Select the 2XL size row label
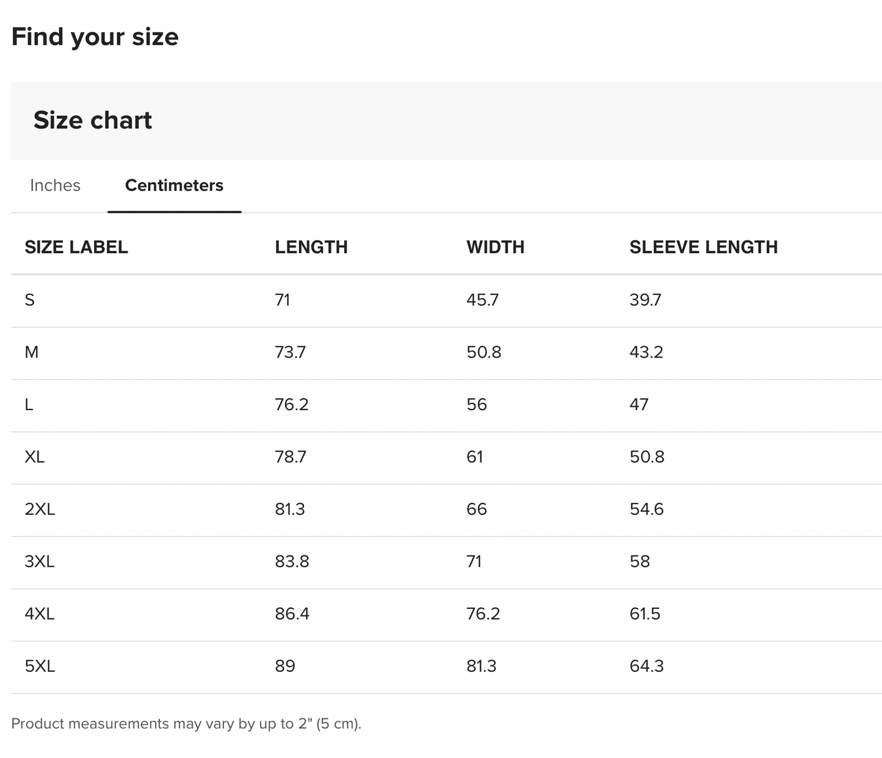882x758 pixels. [x=40, y=510]
